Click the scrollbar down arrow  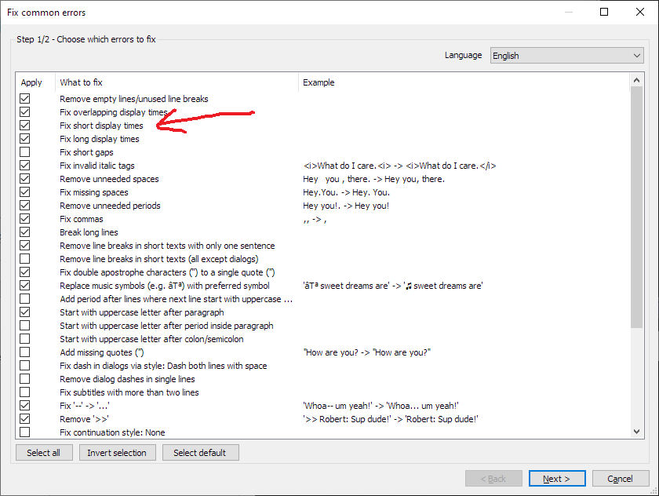coord(636,431)
